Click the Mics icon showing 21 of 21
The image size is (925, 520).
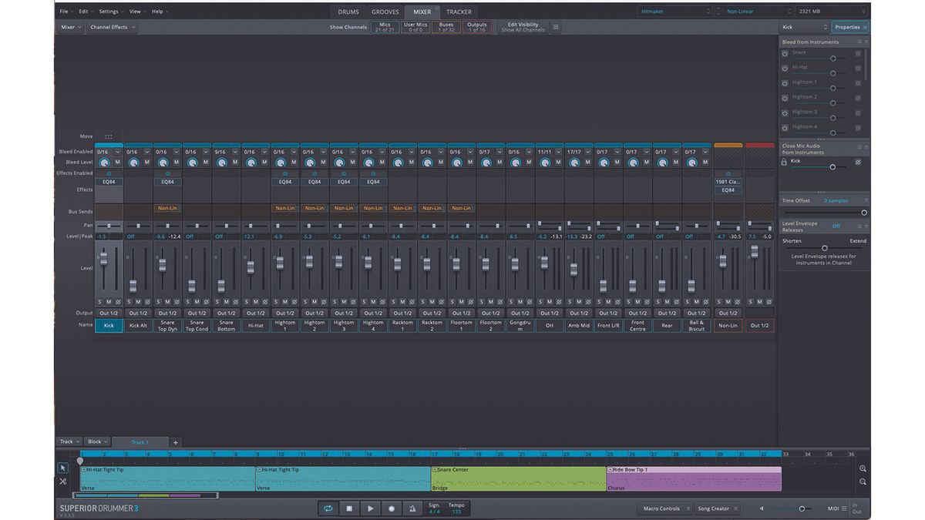[384, 27]
